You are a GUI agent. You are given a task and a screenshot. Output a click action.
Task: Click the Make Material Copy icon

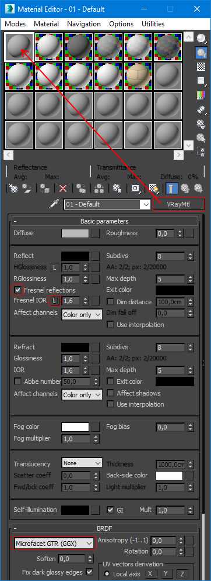81,188
